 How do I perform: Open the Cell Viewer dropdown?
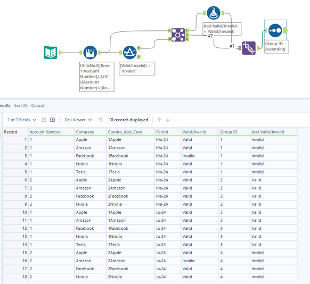pos(78,120)
